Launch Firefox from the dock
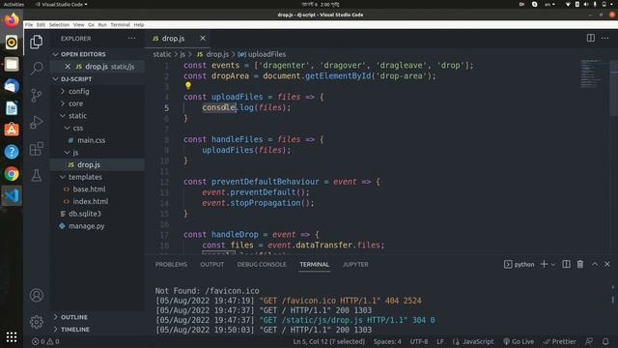Screen dimensions: 618x348 coord(12,20)
